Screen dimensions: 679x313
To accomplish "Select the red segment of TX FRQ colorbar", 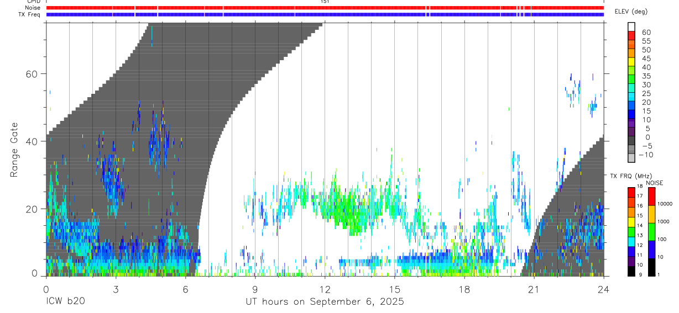I will point(631,192).
